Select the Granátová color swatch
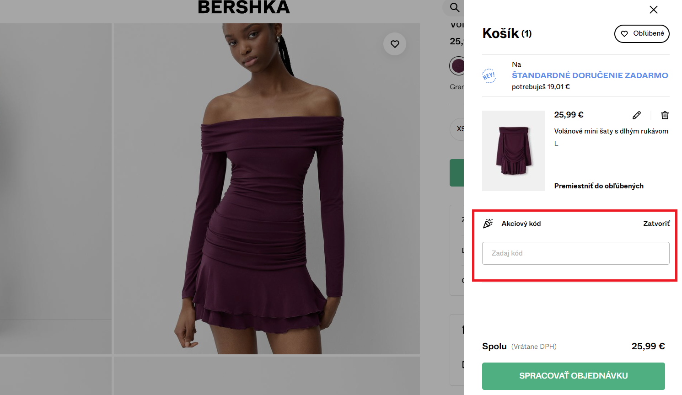This screenshot has width=682, height=395. point(458,65)
